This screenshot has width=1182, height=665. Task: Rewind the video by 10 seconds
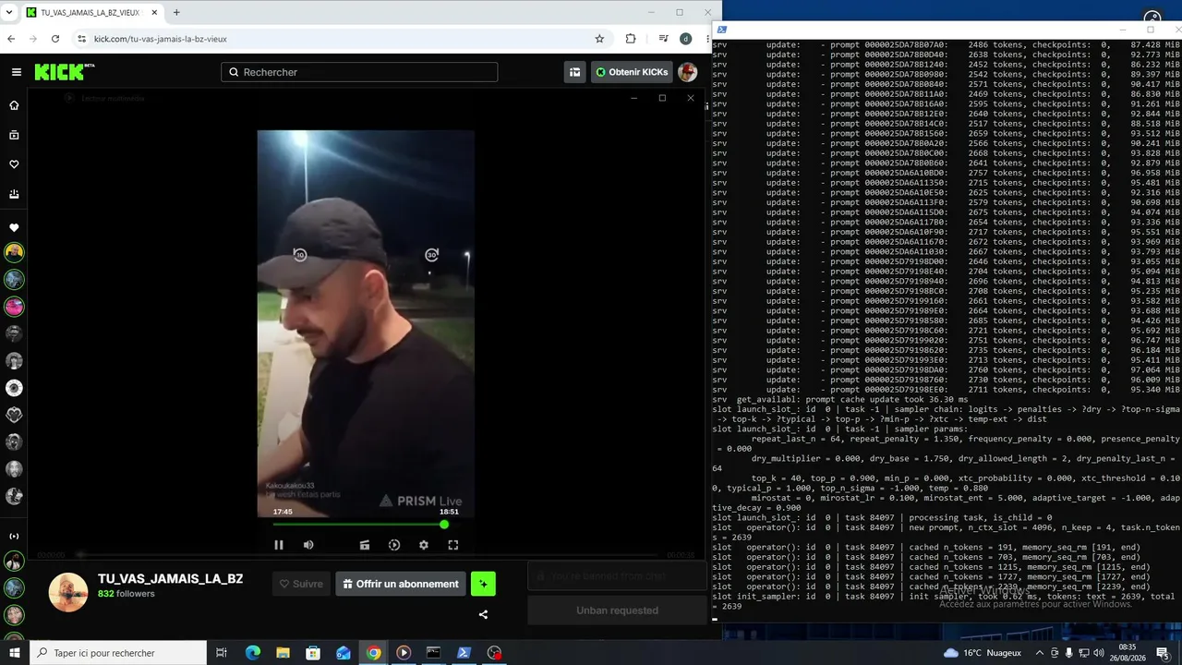(x=299, y=255)
